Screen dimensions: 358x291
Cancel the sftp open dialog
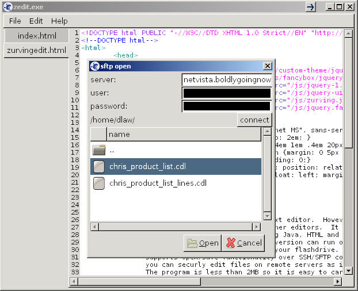click(x=243, y=243)
